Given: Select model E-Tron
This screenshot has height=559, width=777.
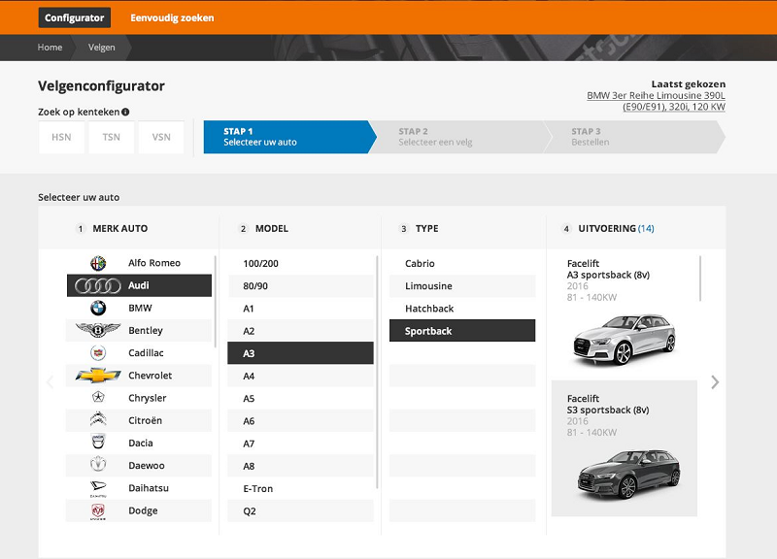Looking at the screenshot, I should pyautogui.click(x=300, y=489).
